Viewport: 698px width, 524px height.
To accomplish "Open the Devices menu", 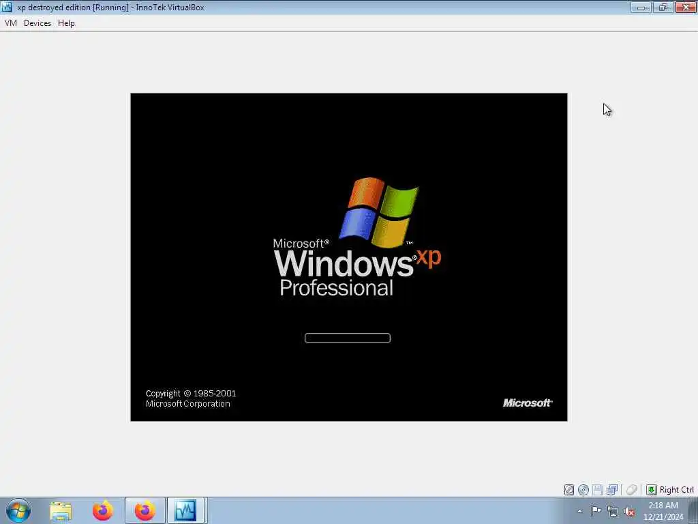I will (37, 23).
